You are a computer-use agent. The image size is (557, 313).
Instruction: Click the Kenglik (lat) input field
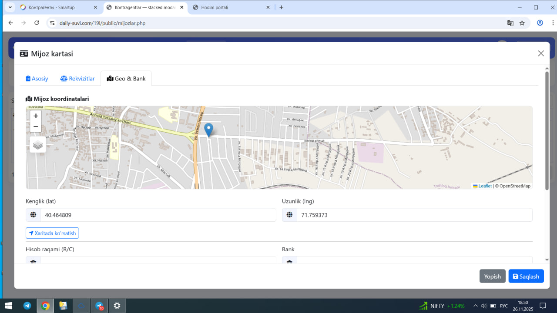coord(158,215)
